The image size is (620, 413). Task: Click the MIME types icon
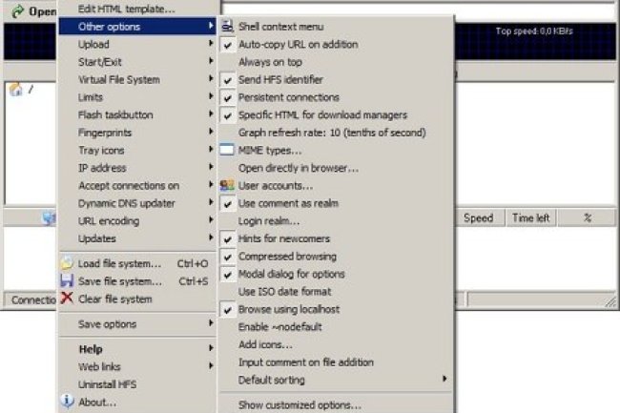[x=227, y=150]
